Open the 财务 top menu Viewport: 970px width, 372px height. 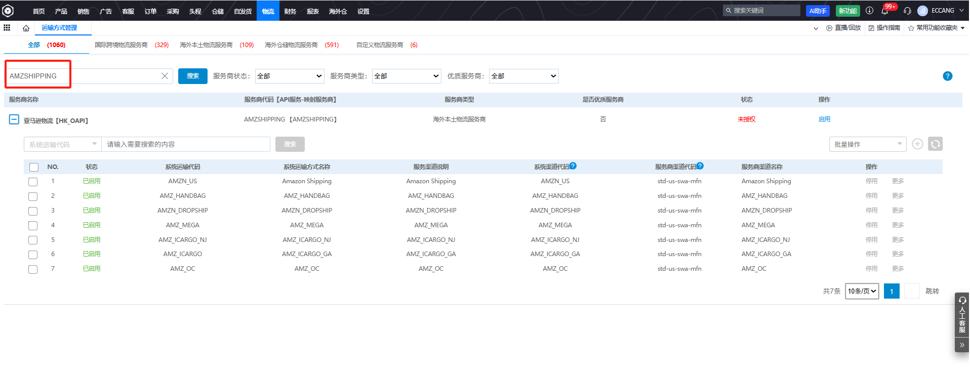coord(290,11)
